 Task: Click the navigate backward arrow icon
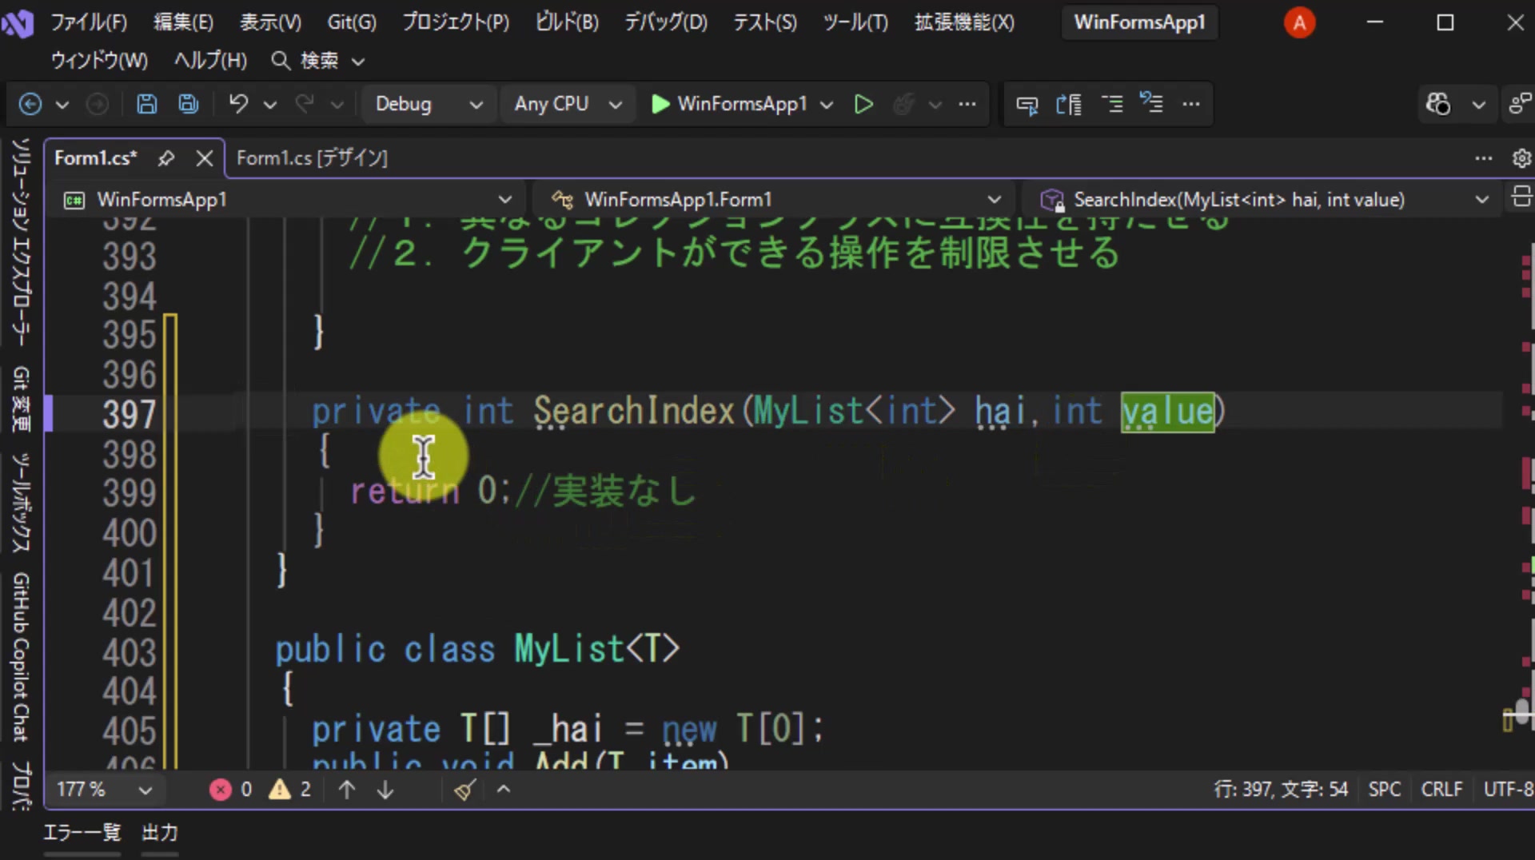[30, 104]
